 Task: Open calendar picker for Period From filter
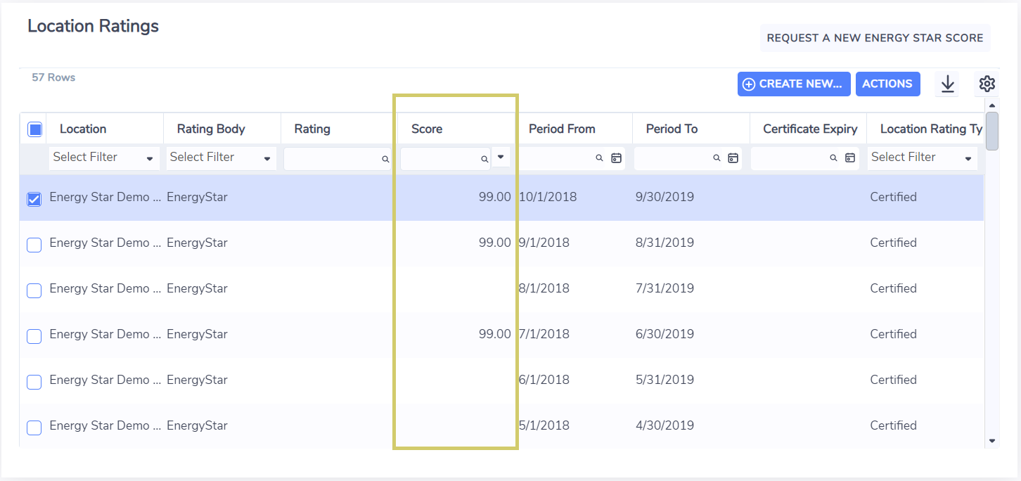click(616, 158)
